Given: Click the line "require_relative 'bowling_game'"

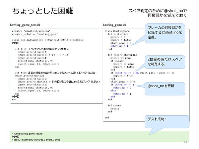Looking at the screenshot, I should click(x=35, y=34).
